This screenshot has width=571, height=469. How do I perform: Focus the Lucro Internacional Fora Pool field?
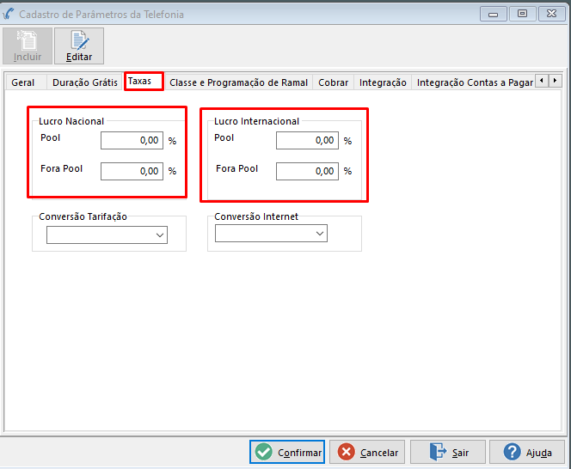[307, 172]
